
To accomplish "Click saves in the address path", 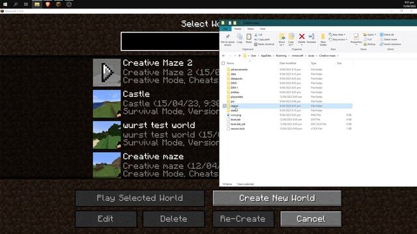I will [x=311, y=56].
